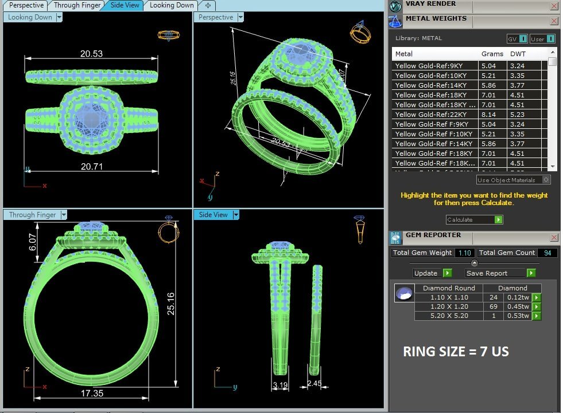Open the Looking Down viewport dropdown
The height and width of the screenshot is (413, 563).
[x=59, y=17]
